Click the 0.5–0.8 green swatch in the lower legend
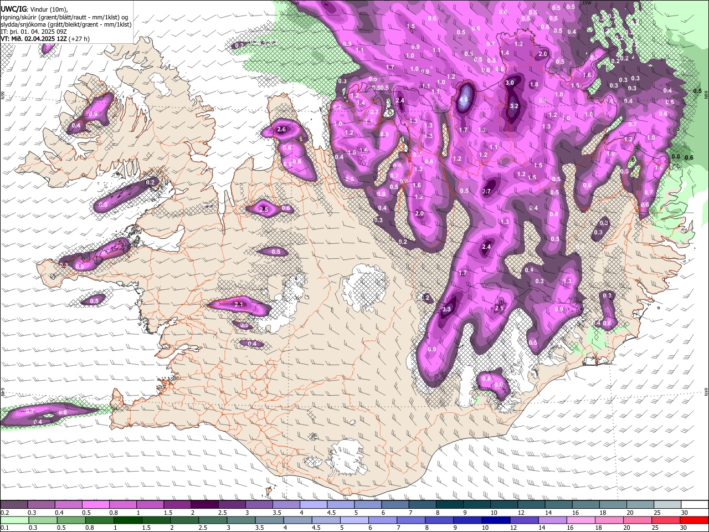This screenshot has width=709, height=532. 71,520
